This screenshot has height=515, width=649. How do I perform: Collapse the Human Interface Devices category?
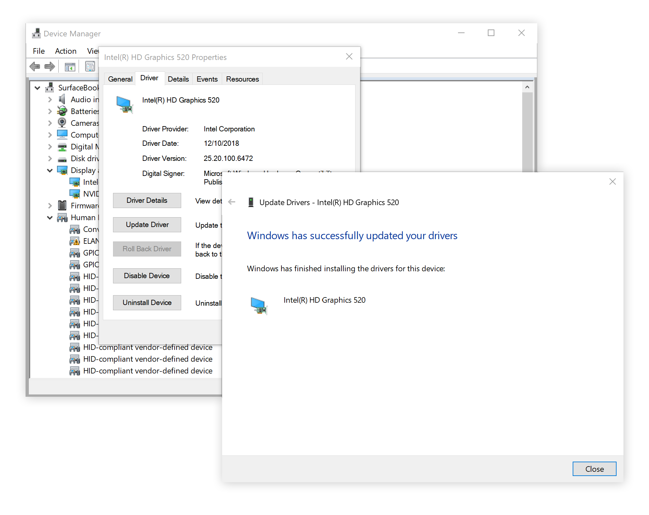pyautogui.click(x=50, y=218)
